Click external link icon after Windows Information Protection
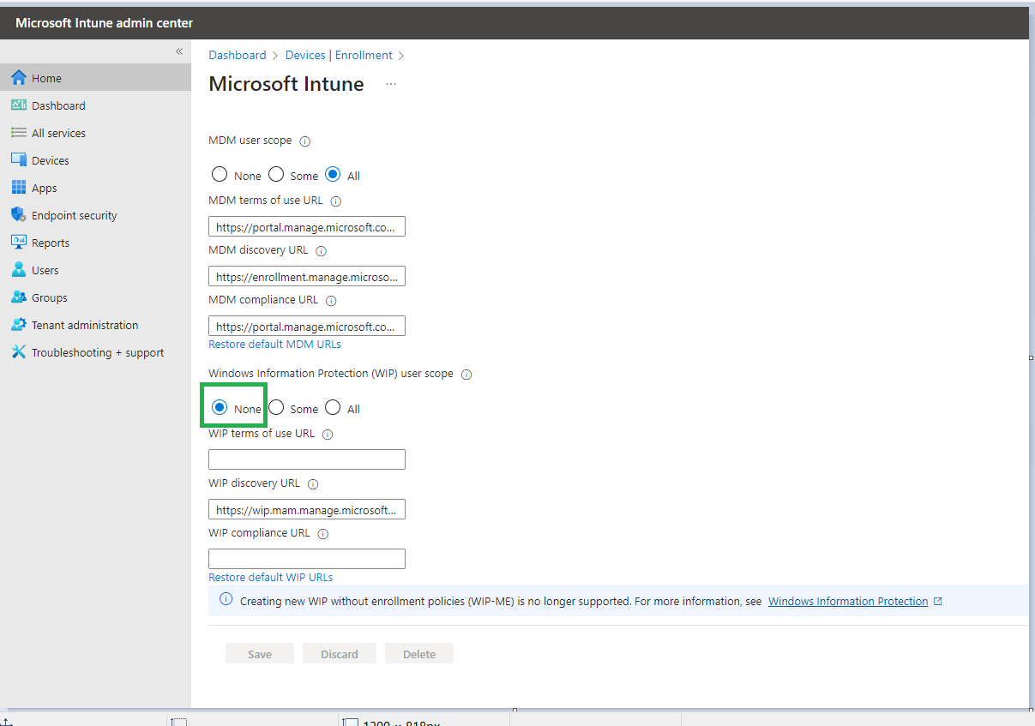The width and height of the screenshot is (1035, 726). coord(937,602)
